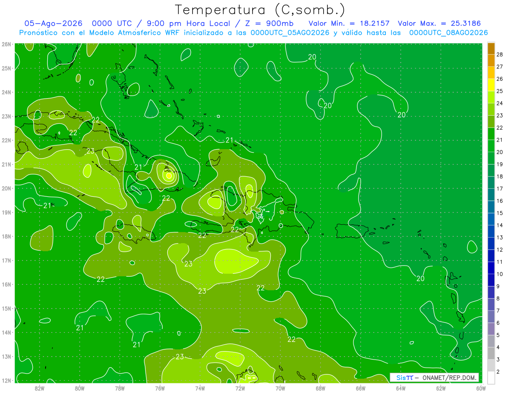Click color scale label '28'
This screenshot has height=394, width=511.
coord(500,54)
